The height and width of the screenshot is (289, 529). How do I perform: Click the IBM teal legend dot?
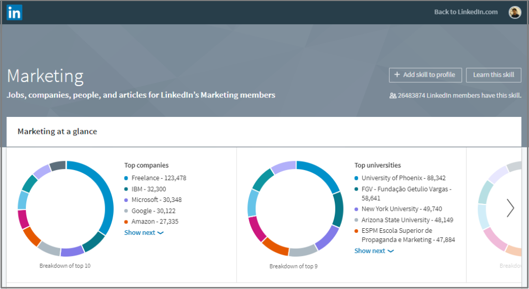(x=127, y=189)
